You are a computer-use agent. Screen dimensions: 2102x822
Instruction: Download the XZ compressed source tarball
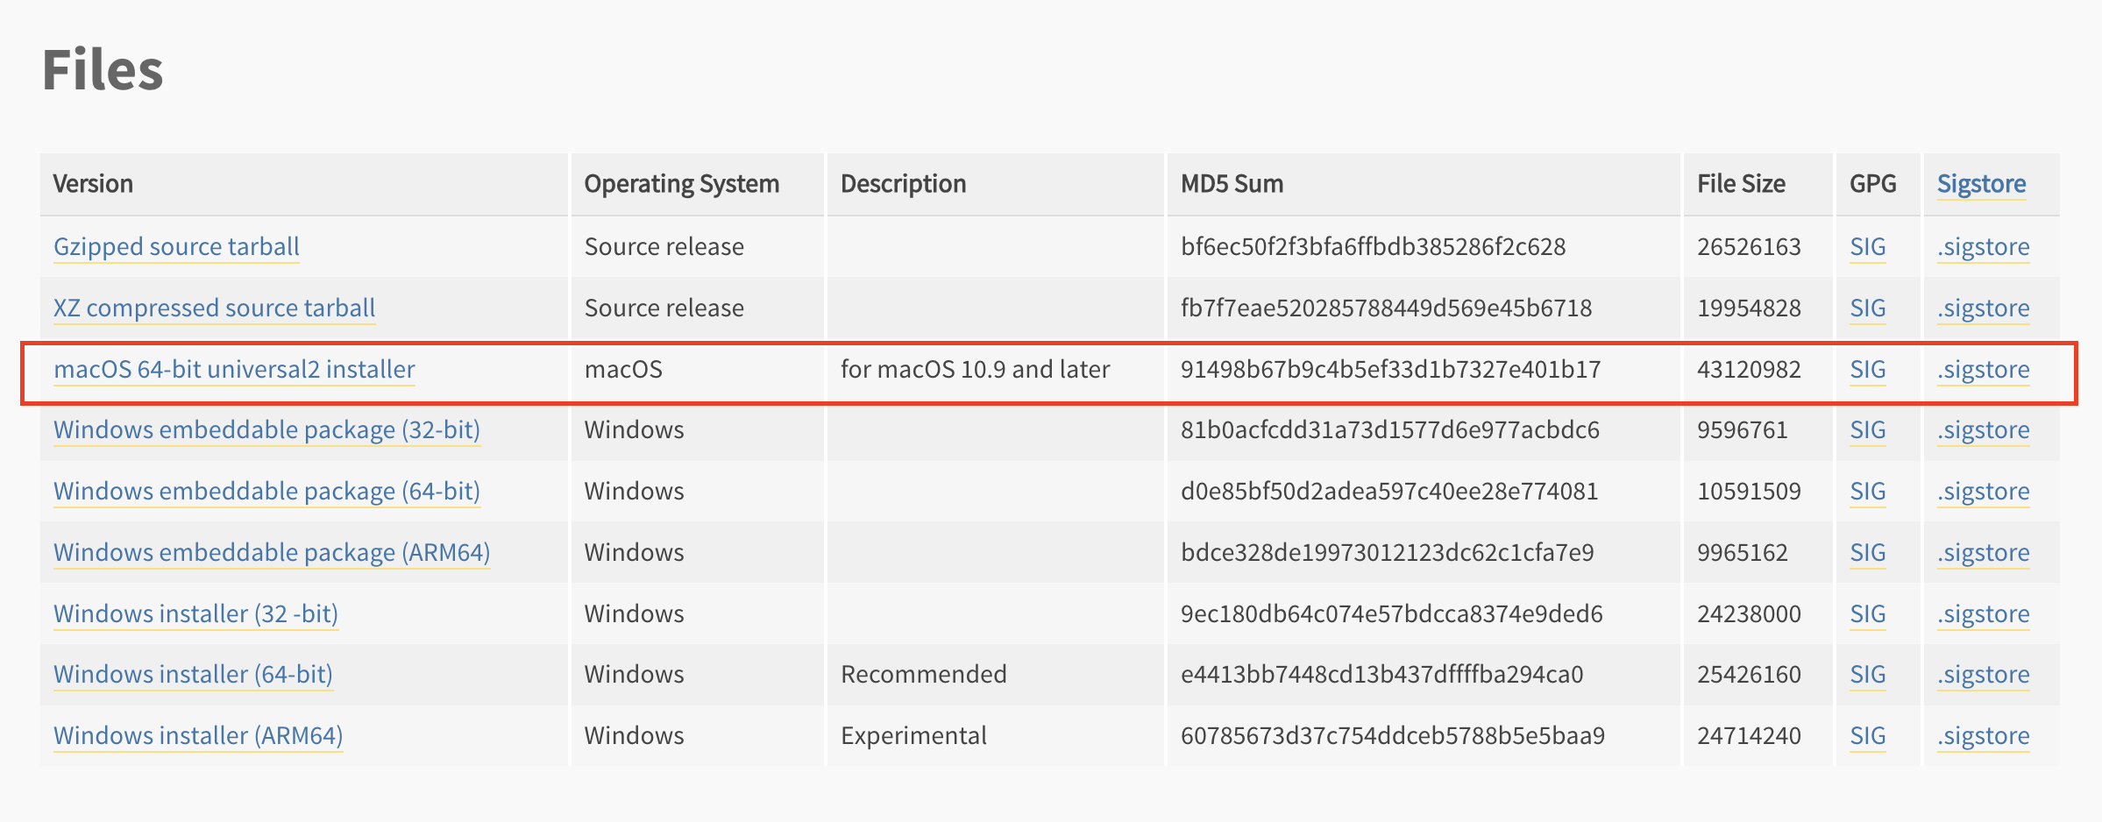pyautogui.click(x=214, y=308)
